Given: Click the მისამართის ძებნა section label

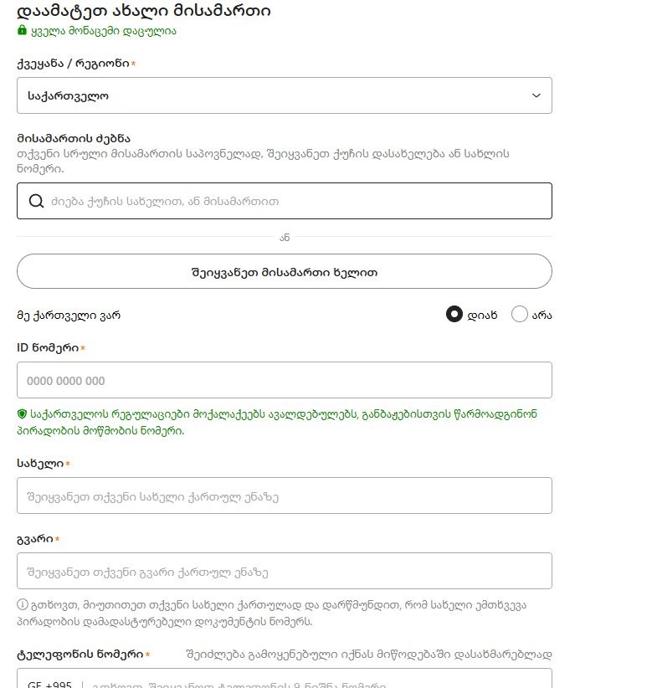Looking at the screenshot, I should tap(74, 139).
